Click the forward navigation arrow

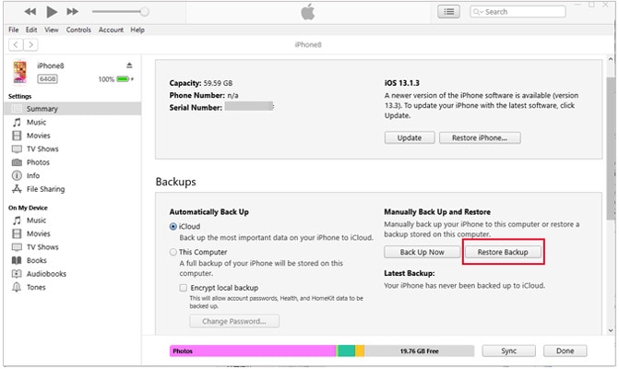pos(31,44)
